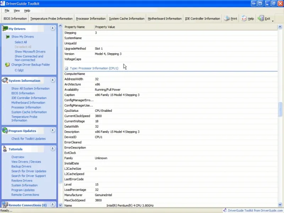Click the Property Value column header
Image resolution: width=284 pixels, height=213 pixels.
186,27
